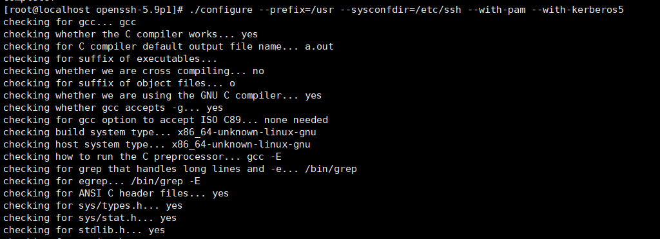Viewport: 660px width, 239px height.
Task: Click the ./configure command text
Action: tap(220, 10)
